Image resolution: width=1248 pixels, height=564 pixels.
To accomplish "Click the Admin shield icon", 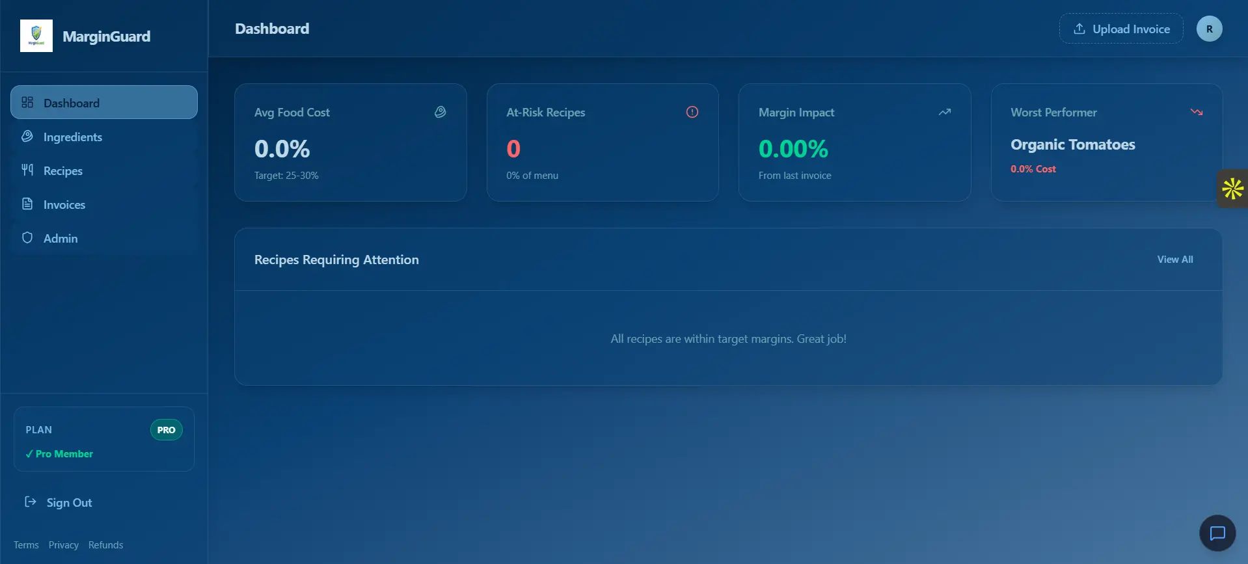I will point(27,237).
